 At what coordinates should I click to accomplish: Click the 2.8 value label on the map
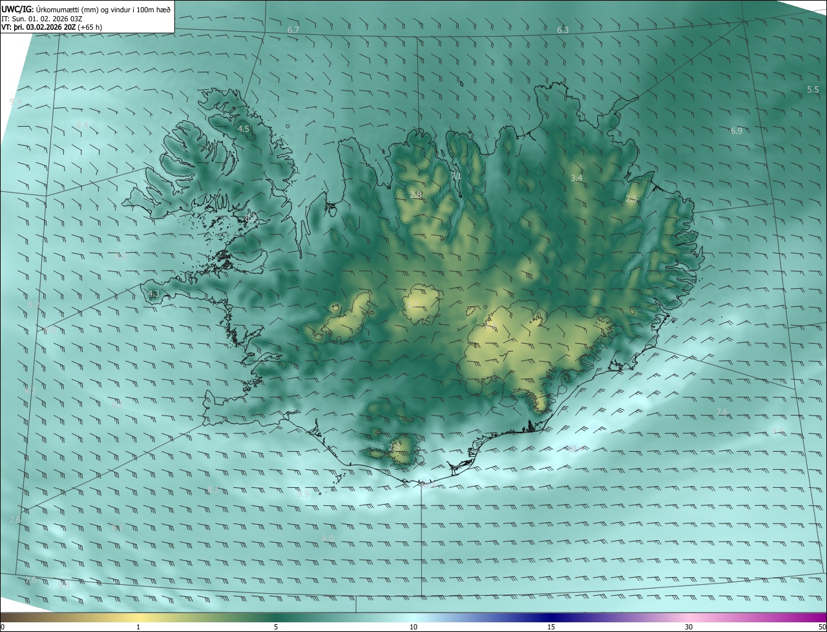click(x=416, y=195)
